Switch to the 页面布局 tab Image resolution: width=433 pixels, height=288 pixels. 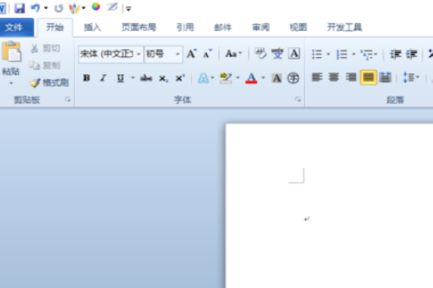[x=139, y=27]
